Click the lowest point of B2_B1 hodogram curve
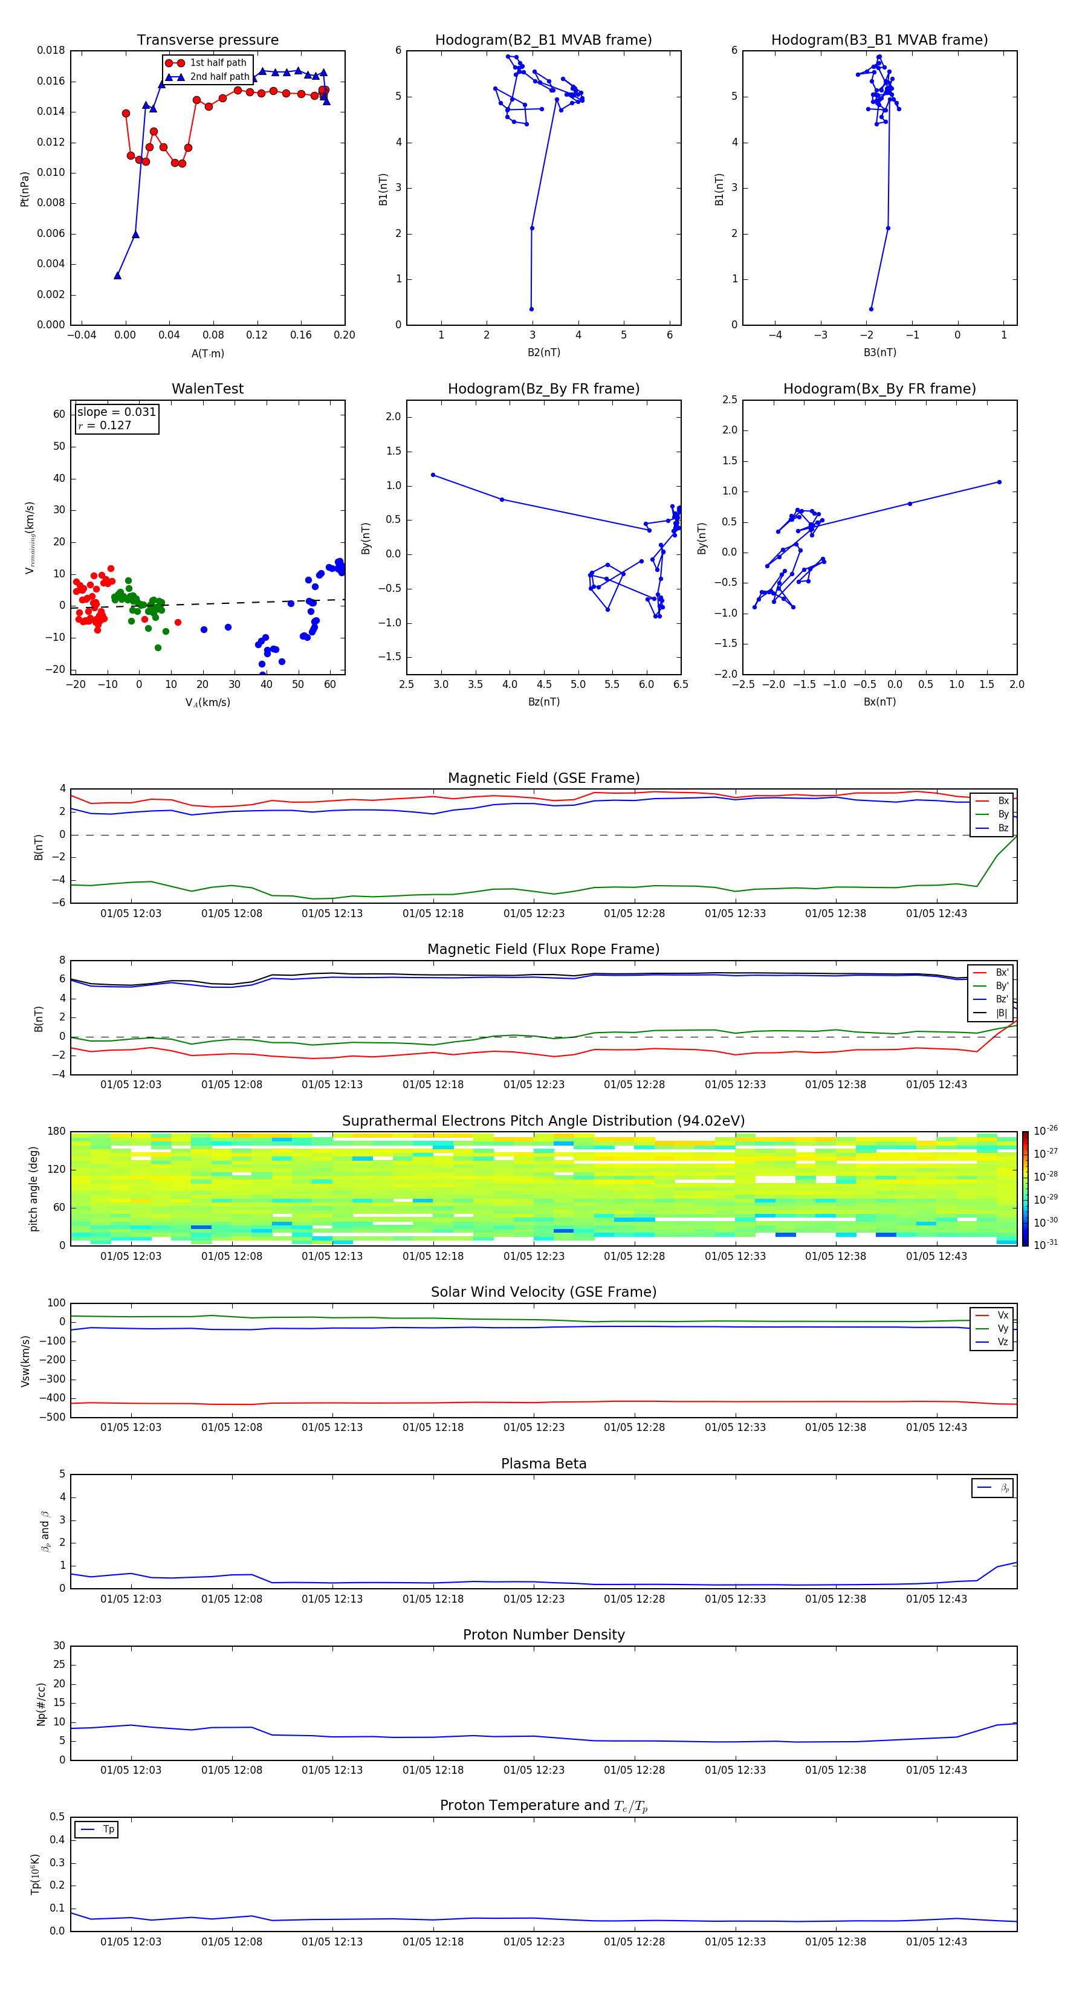 click(531, 309)
